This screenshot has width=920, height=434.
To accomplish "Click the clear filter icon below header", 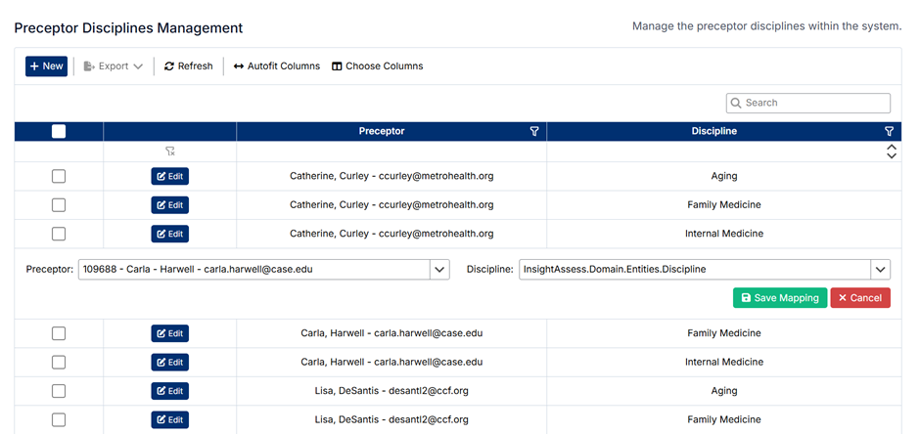I will [x=169, y=152].
